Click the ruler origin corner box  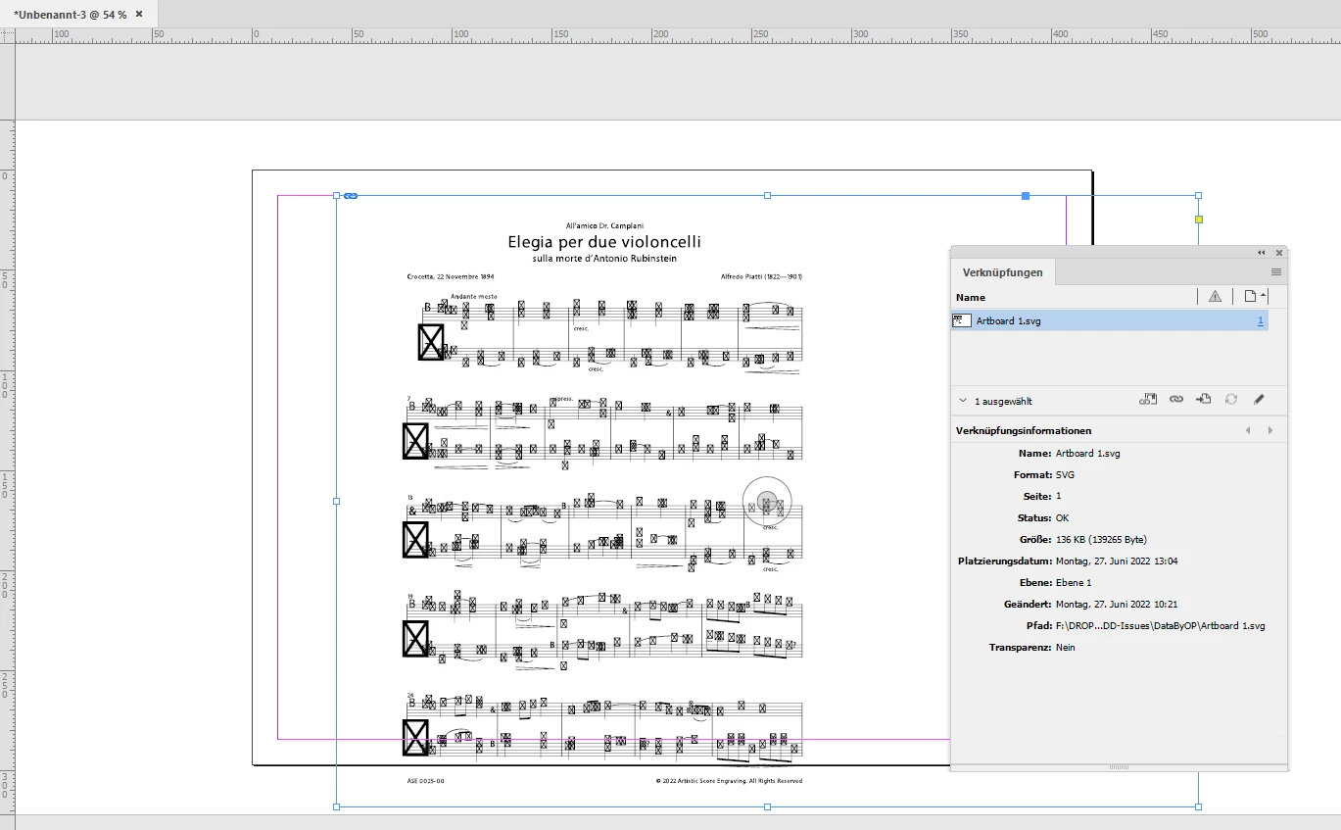click(7, 35)
